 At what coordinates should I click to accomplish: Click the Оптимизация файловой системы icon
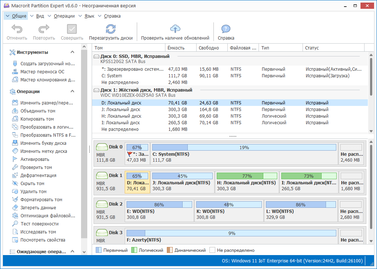tap(15, 216)
